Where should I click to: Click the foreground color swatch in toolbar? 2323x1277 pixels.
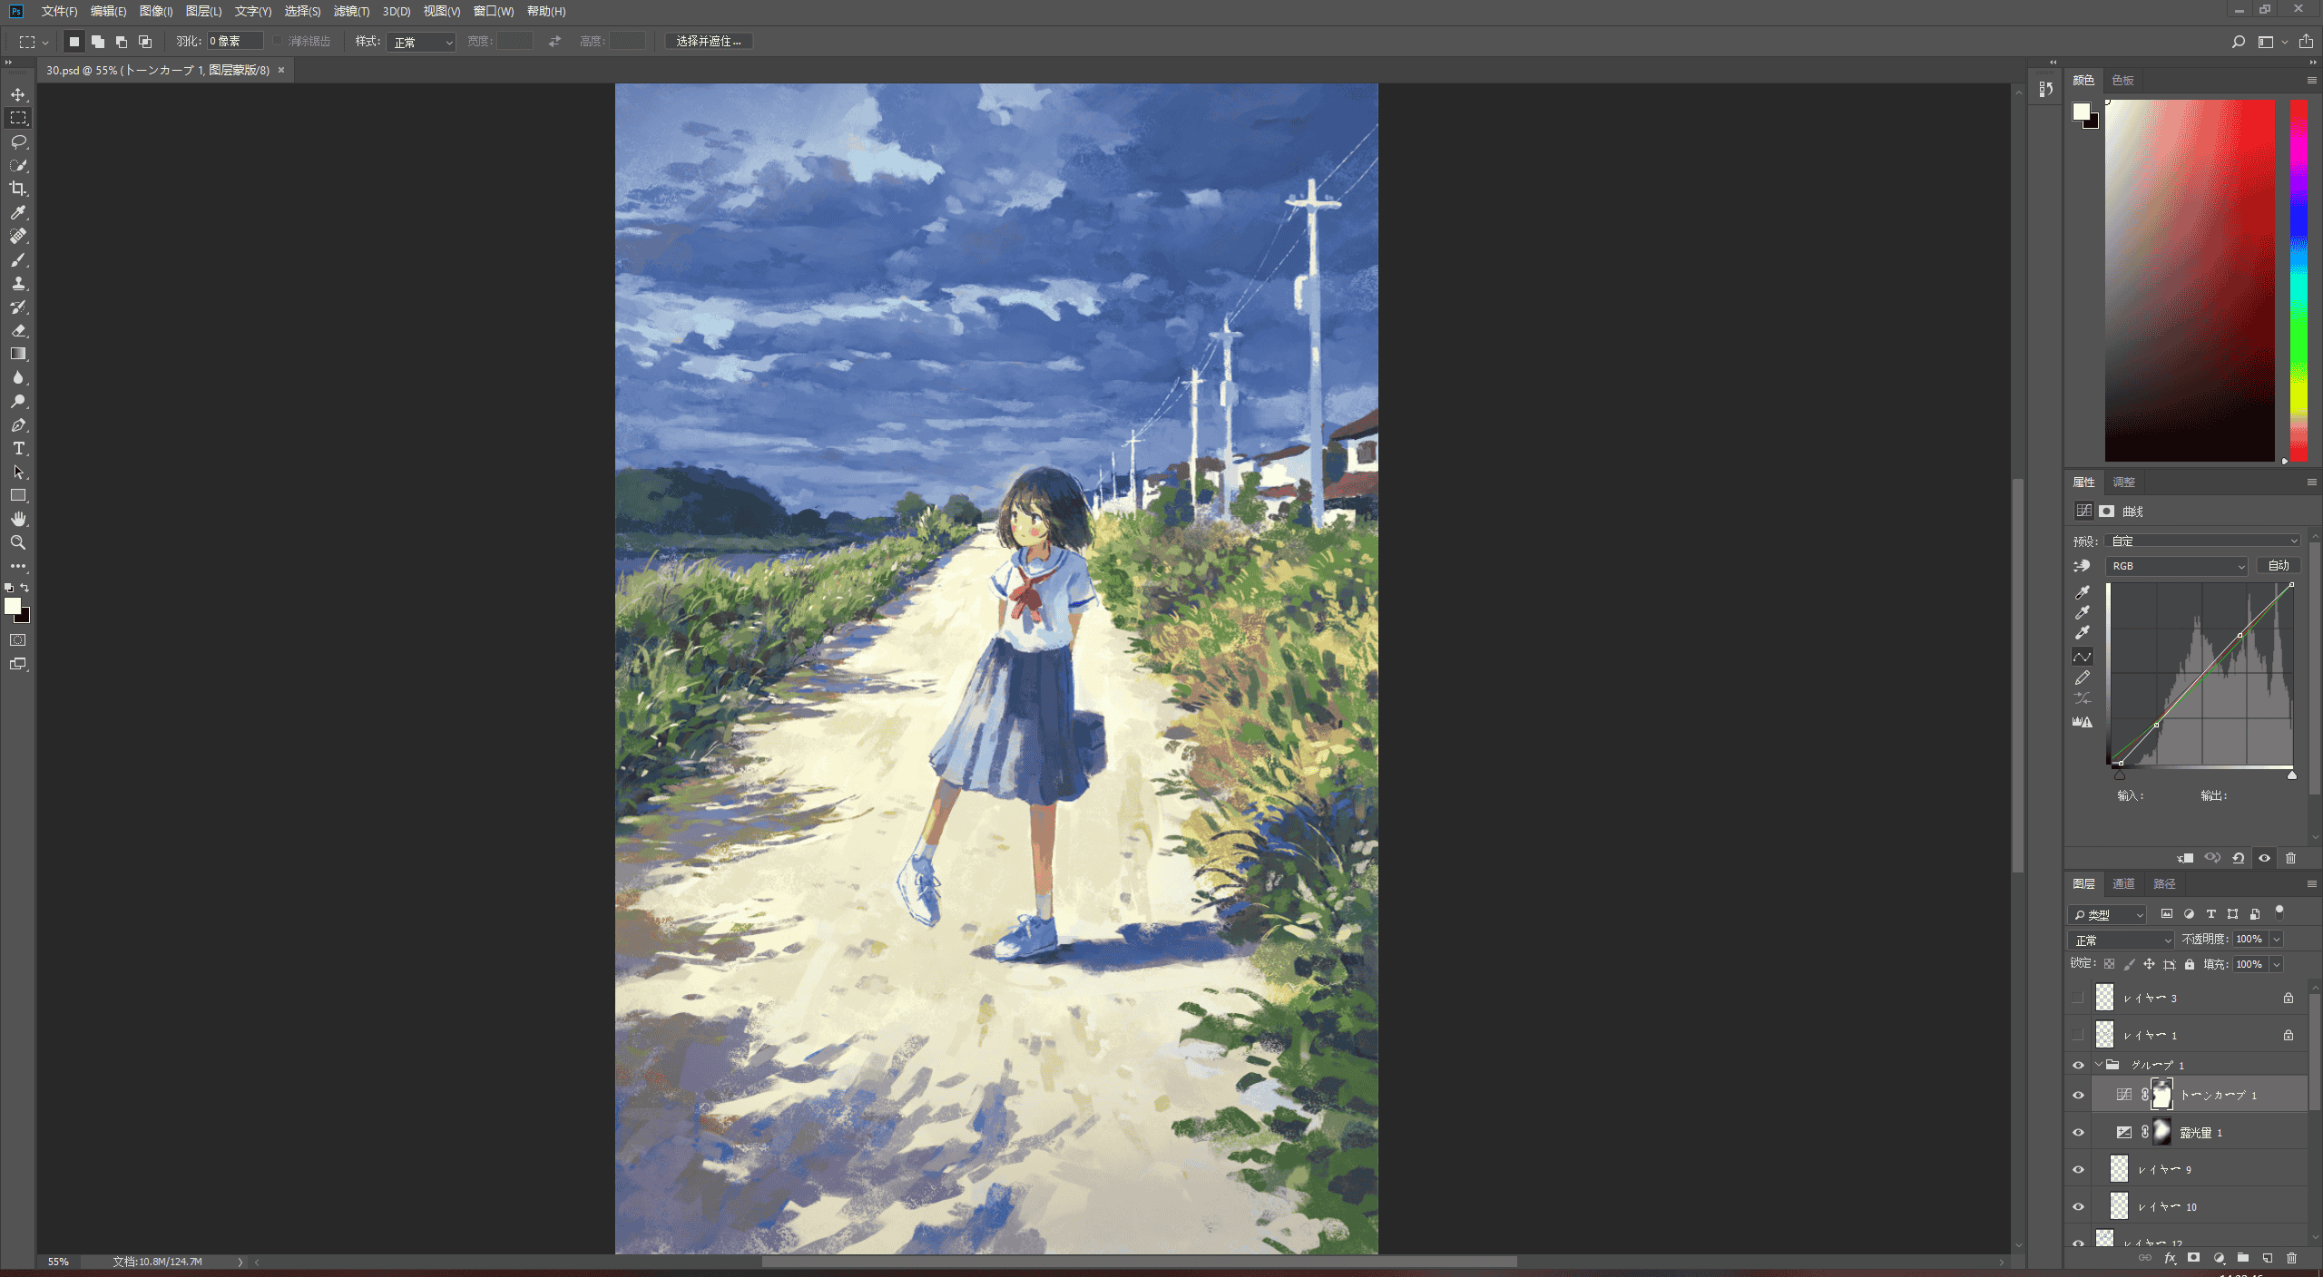coord(13,606)
